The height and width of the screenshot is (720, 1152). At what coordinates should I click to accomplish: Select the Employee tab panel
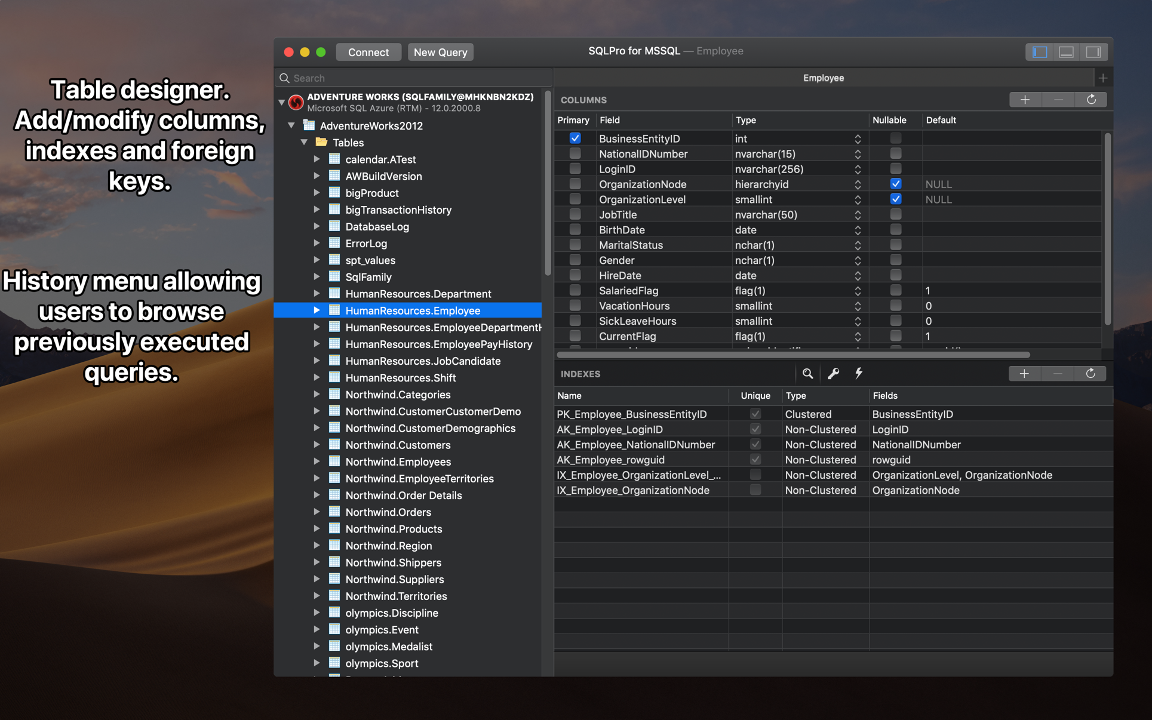coord(824,77)
